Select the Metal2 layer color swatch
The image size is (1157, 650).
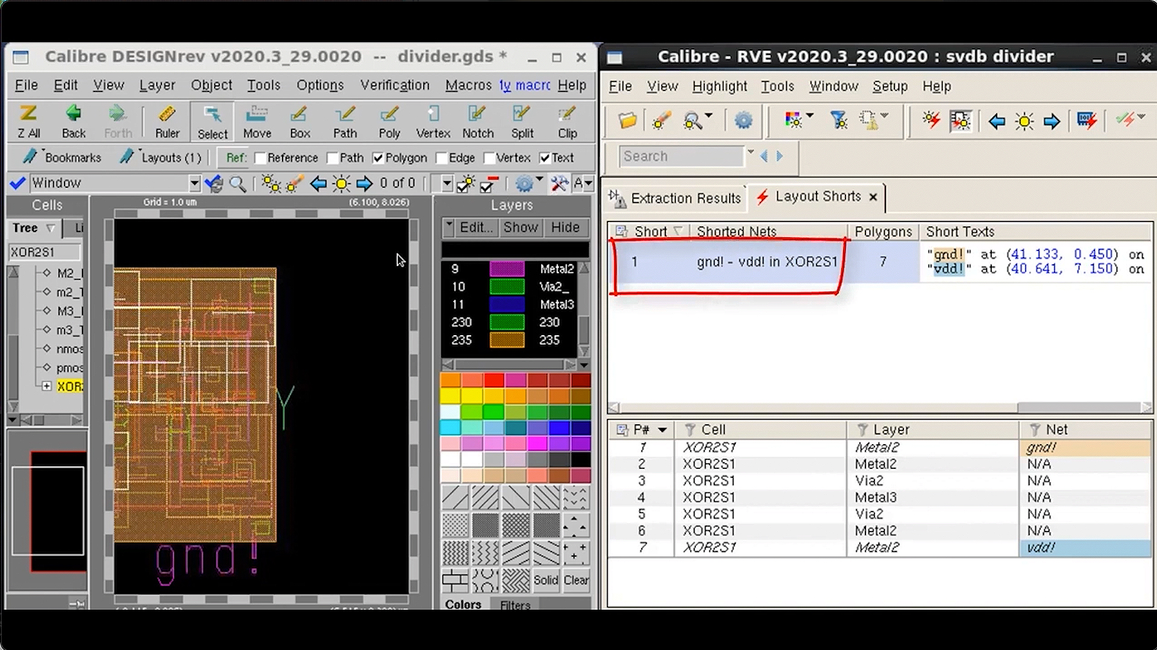[508, 269]
